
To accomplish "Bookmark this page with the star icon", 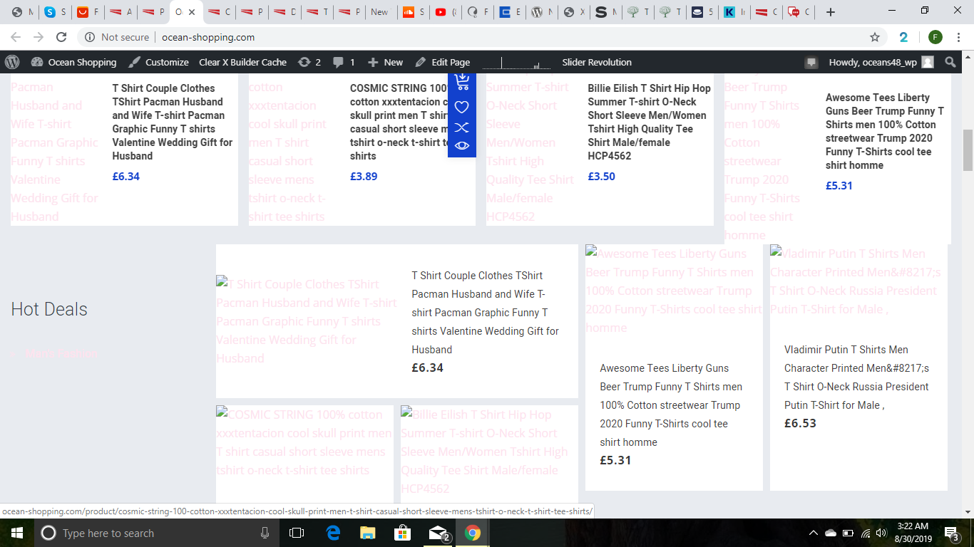I will click(874, 37).
